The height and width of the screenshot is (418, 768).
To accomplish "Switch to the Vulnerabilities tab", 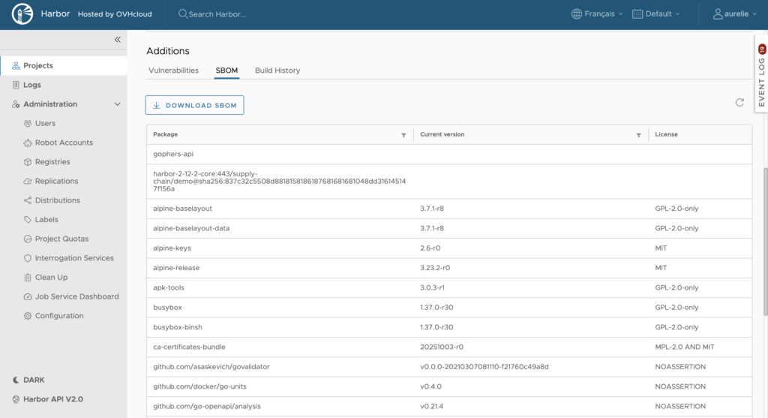I will point(173,71).
